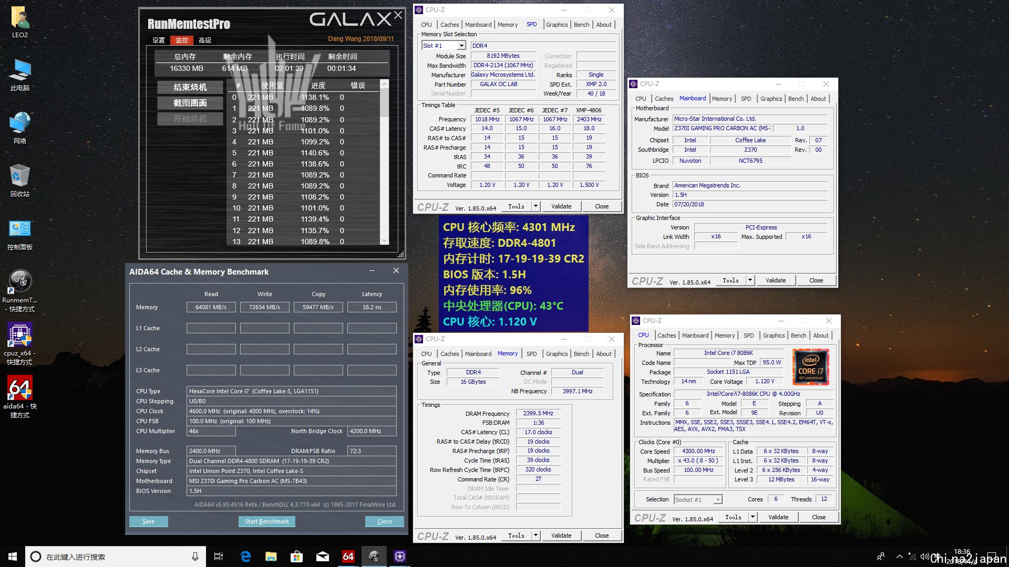
Task: Click 截图画面 screenshot button
Action: [x=190, y=103]
